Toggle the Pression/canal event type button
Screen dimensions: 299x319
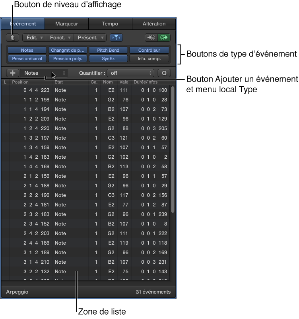pos(27,58)
